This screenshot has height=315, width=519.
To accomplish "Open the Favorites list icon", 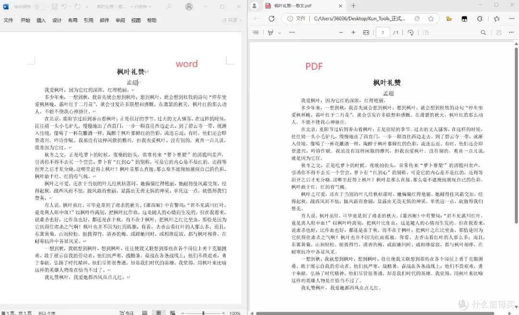I will [x=497, y=19].
